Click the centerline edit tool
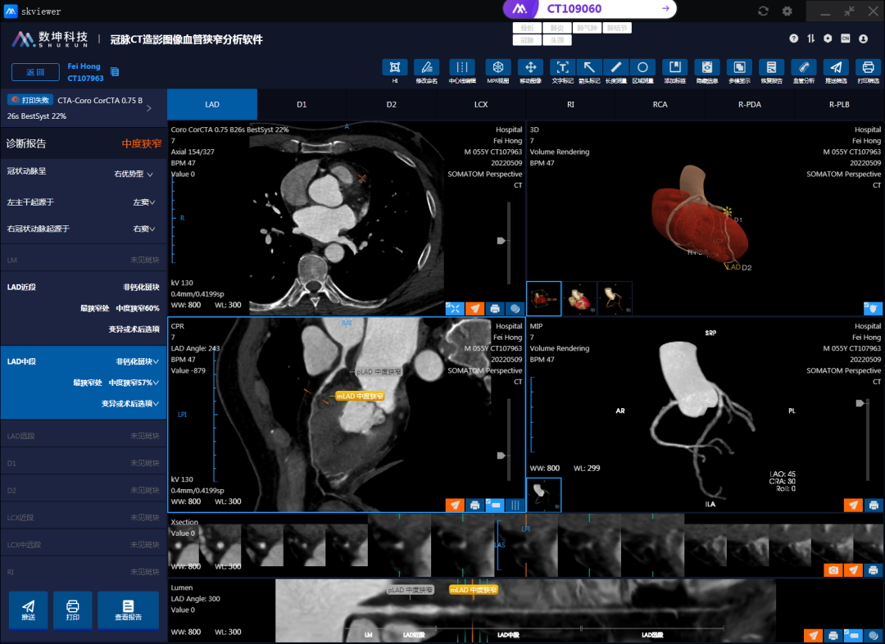The height and width of the screenshot is (644, 885). coord(461,68)
